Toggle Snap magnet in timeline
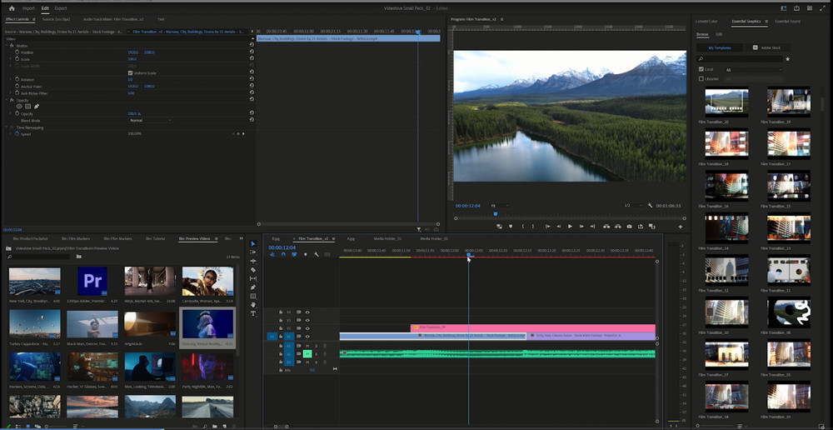Screen dimensions: 833x430 (x=283, y=255)
